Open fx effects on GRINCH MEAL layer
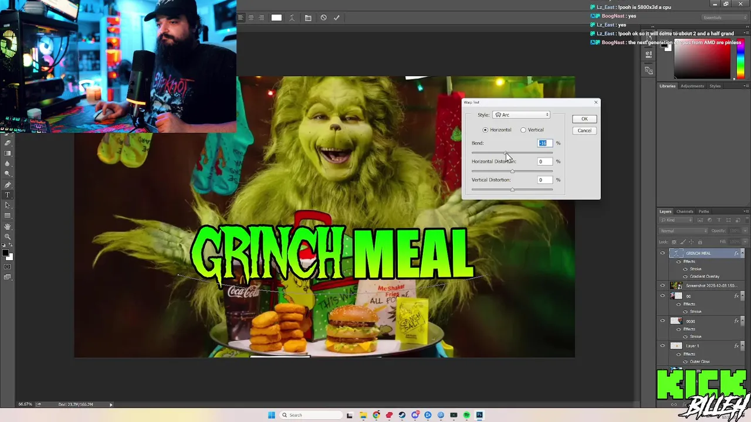 point(736,253)
